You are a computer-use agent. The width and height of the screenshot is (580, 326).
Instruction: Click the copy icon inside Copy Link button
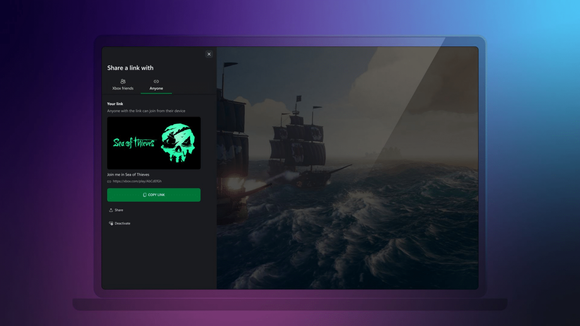tap(145, 195)
